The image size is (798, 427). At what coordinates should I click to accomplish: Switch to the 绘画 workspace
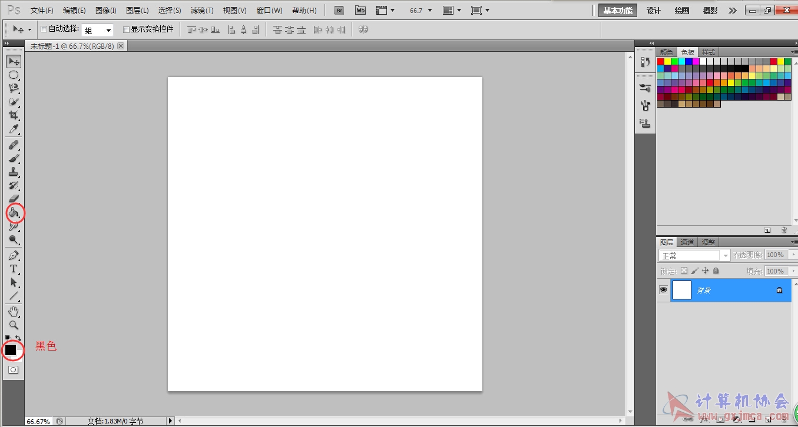(682, 11)
